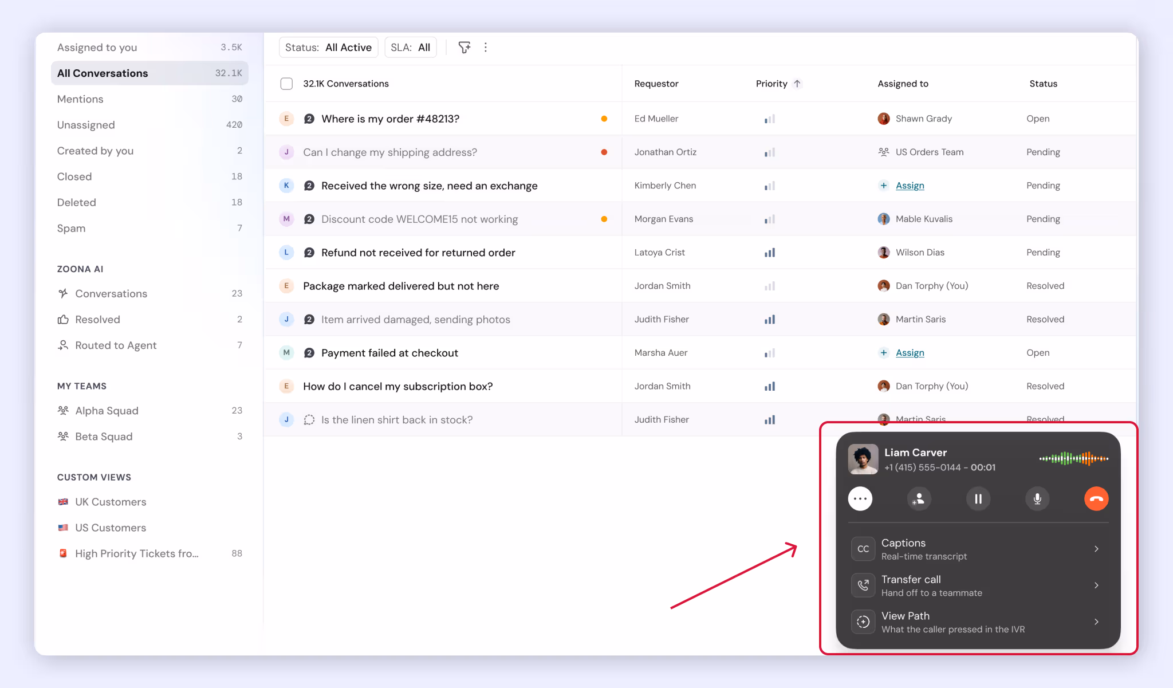The image size is (1173, 688).
Task: Open the three-dot menu beside filters
Action: pyautogui.click(x=486, y=48)
